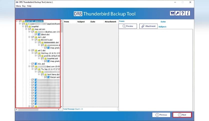Click the tree vertical scrollbar thumb
This screenshot has width=209, height=121.
61,27
